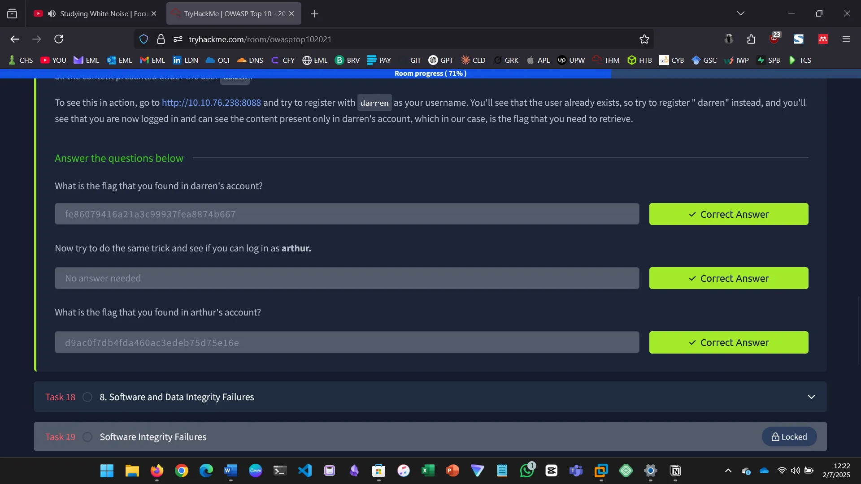Open a new browser tab
The height and width of the screenshot is (484, 861).
(314, 14)
